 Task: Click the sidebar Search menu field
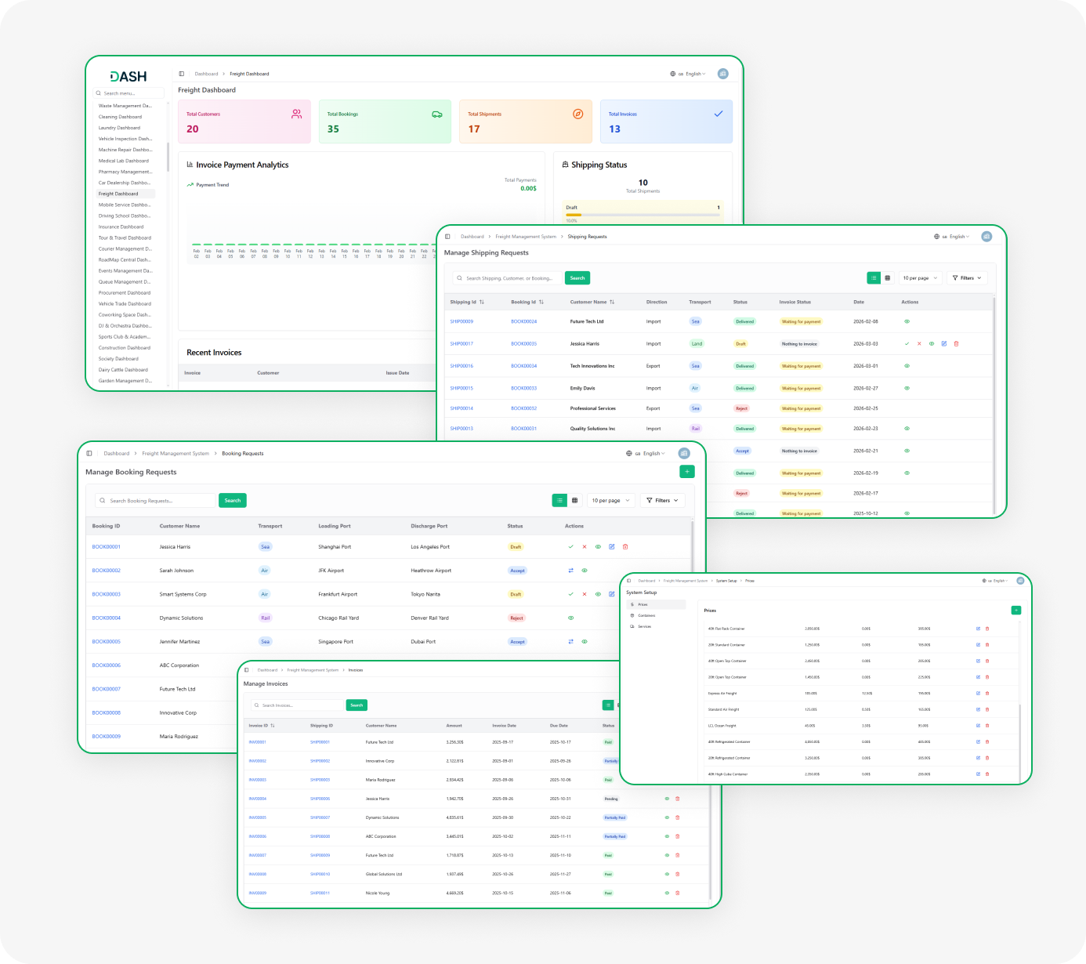(x=129, y=93)
